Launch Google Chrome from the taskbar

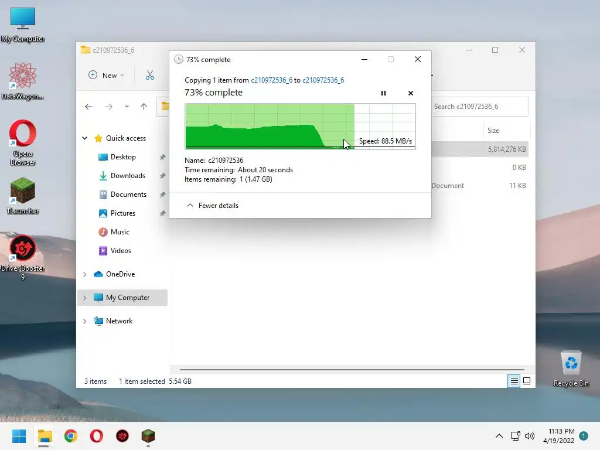click(x=71, y=436)
